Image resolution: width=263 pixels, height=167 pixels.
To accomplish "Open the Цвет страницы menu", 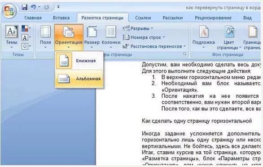I will (229, 38).
